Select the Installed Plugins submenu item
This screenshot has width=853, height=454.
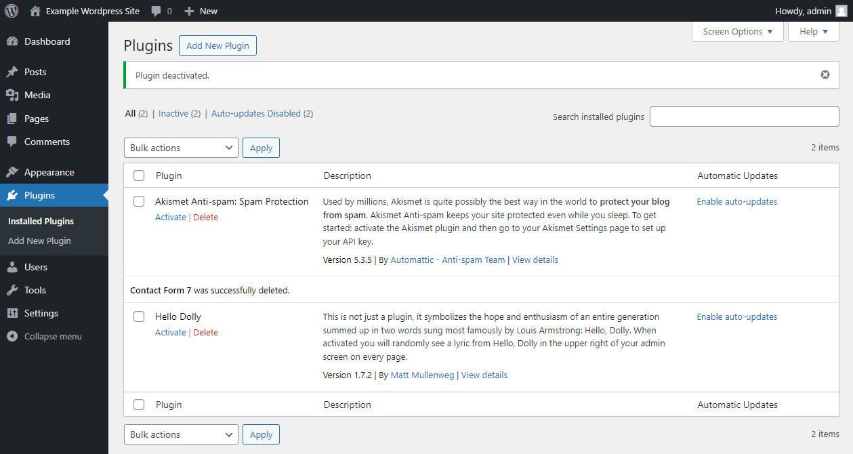click(x=41, y=221)
